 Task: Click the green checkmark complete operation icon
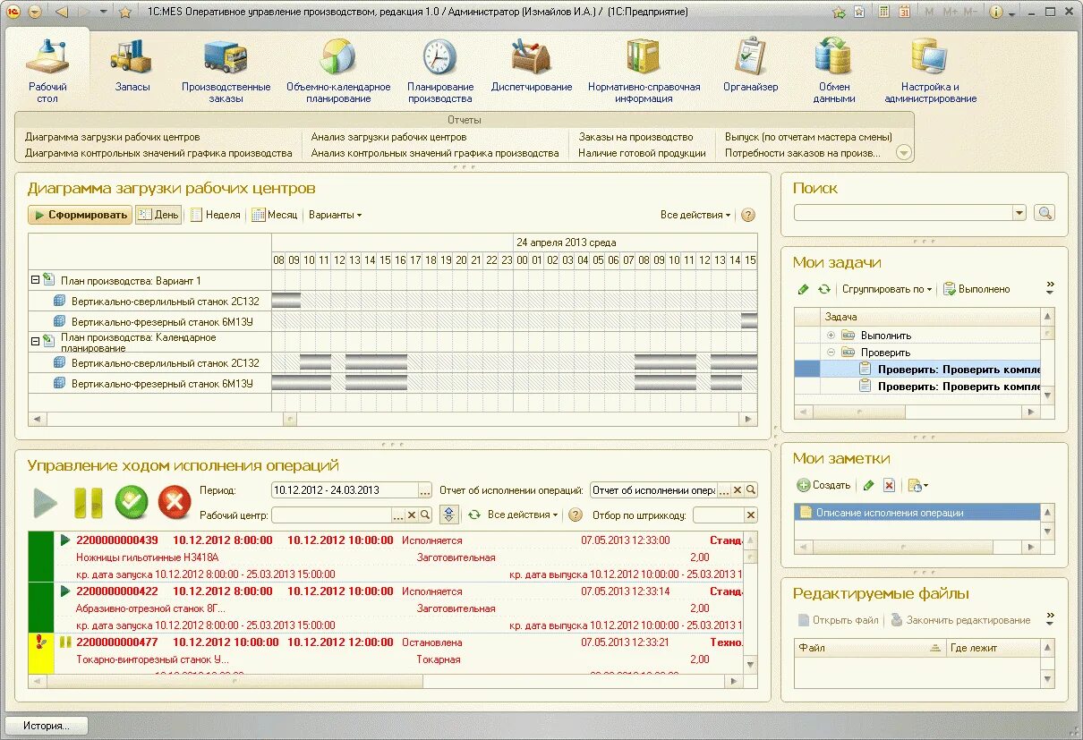tap(132, 503)
